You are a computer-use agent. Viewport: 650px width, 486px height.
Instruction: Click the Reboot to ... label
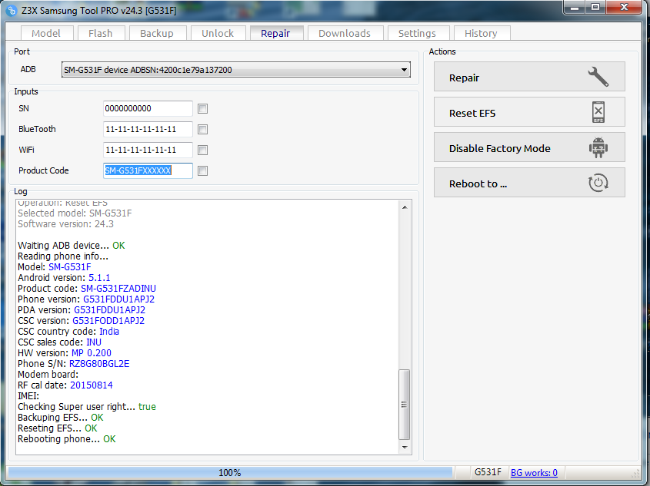point(478,183)
